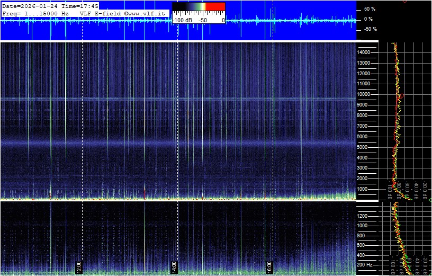
Task: Click the 0 % amplitude axis label
Action: pyautogui.click(x=369, y=19)
